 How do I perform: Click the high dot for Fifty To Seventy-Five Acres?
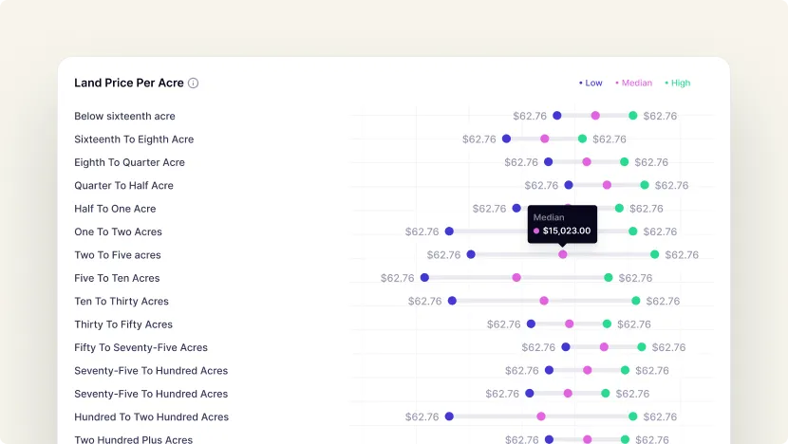pos(642,347)
